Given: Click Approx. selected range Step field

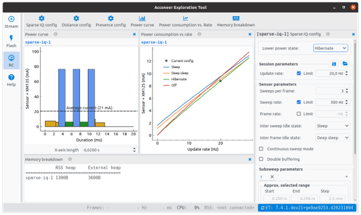Looking at the screenshot, I should click(333, 198).
